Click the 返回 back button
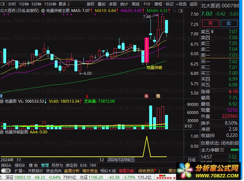244x181 pixels. click(x=193, y=4)
